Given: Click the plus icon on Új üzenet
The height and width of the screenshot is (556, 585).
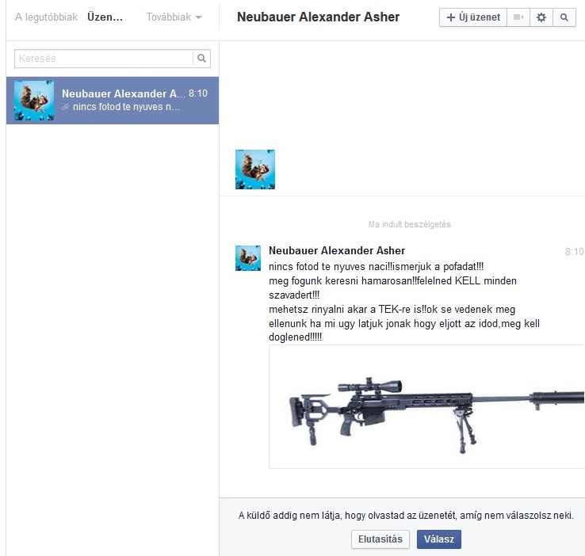Looking at the screenshot, I should click(x=451, y=17).
